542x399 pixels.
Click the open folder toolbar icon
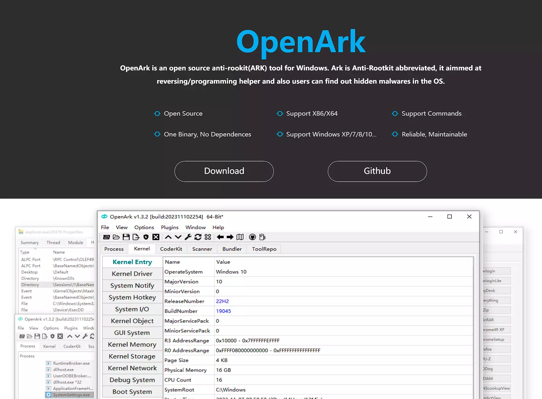pos(116,237)
